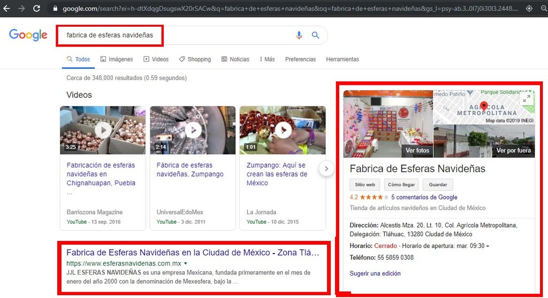Start voice search with the microphone icon
This screenshot has width=548, height=298.
(x=299, y=35)
